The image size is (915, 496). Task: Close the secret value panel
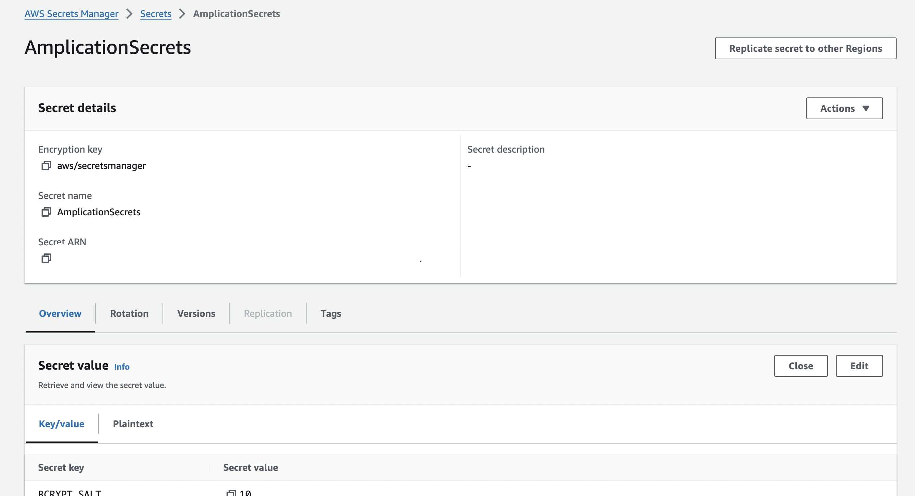coord(801,366)
